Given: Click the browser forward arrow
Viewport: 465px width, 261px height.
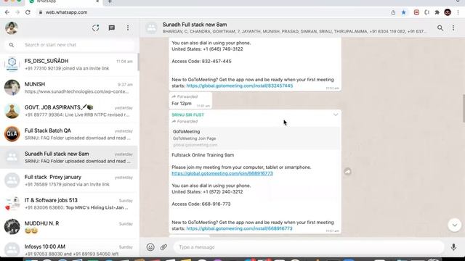Looking at the screenshot, I should [17, 12].
